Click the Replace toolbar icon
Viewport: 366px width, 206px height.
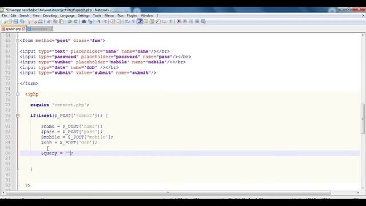point(90,22)
